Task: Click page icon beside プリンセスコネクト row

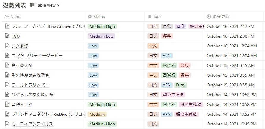Action: 7,114
